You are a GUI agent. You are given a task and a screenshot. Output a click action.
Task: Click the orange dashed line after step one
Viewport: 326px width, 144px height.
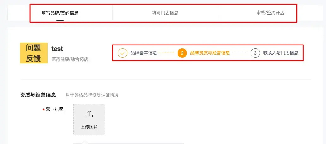pos(166,53)
